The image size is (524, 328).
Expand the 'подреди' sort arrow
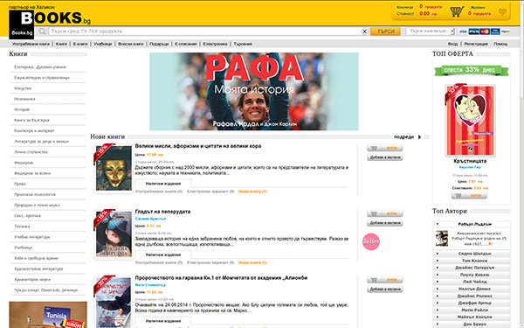[419, 137]
